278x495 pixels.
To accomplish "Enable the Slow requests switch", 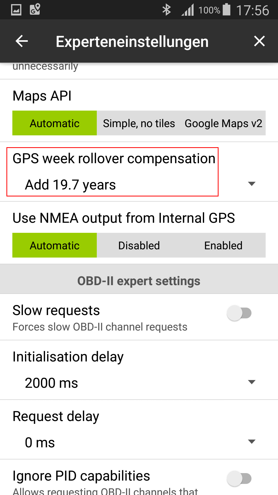I will [x=239, y=313].
